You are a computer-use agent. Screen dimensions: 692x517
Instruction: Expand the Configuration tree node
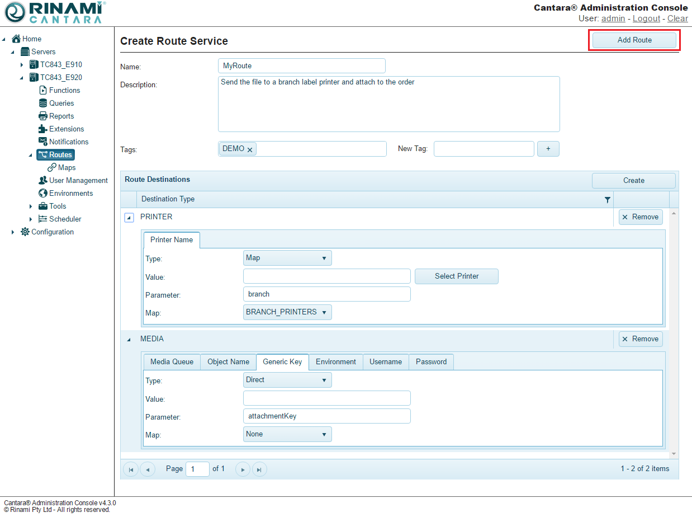(13, 232)
